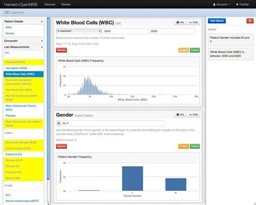
Task: Click Include button in the Gender panel
Action: pyautogui.click(x=194, y=146)
